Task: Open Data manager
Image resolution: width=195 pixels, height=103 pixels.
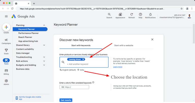Action: (x=23, y=53)
